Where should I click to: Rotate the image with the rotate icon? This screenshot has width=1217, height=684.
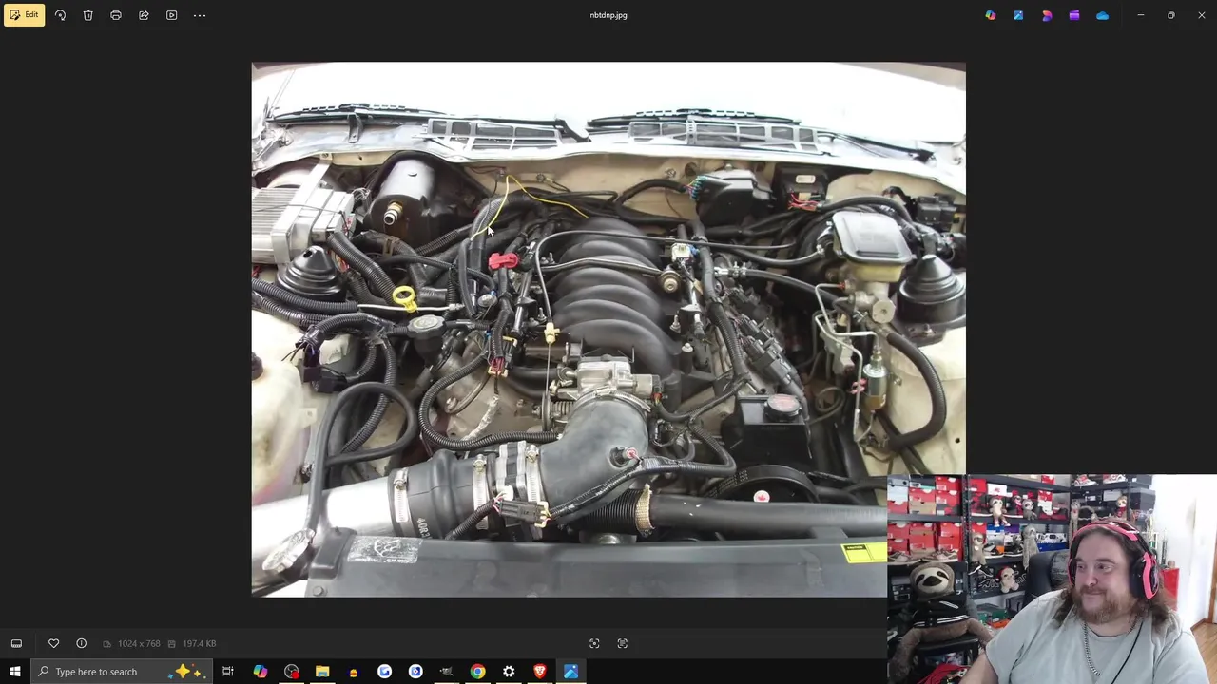(x=60, y=15)
